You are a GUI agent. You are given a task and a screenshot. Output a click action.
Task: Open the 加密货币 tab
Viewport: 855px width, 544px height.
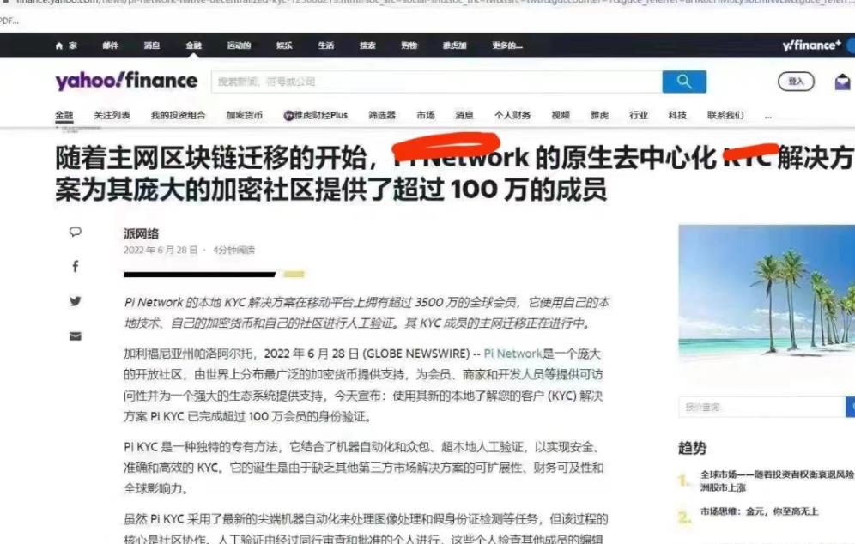click(245, 115)
